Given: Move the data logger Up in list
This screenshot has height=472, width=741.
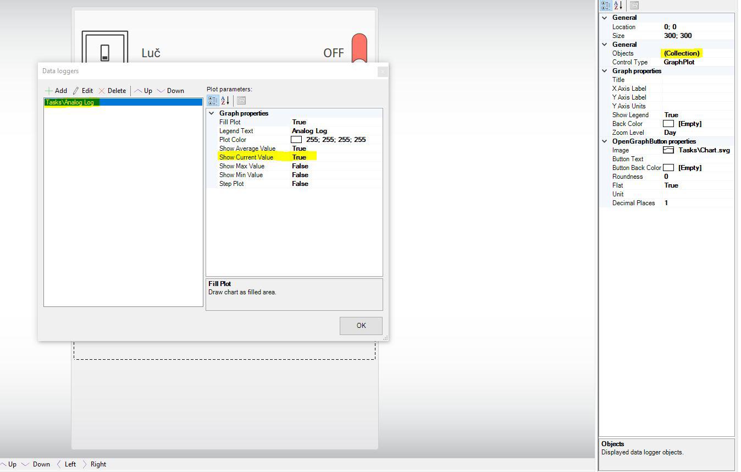Looking at the screenshot, I should point(143,91).
